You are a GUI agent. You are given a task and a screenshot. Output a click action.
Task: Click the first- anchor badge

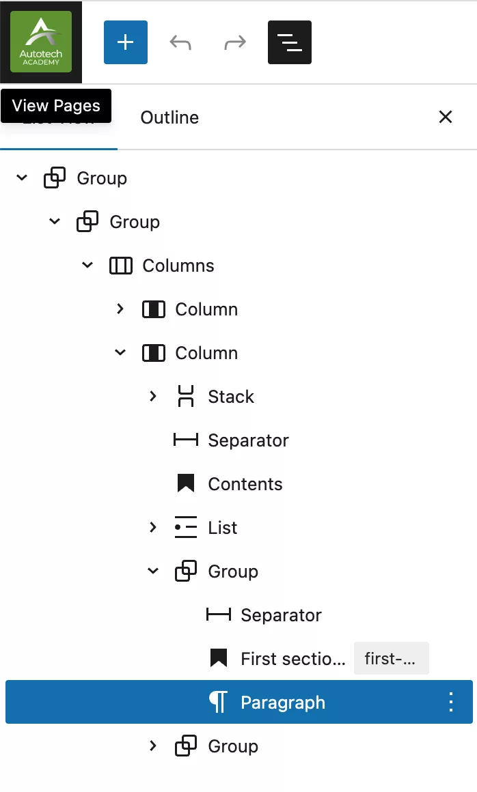[391, 658]
